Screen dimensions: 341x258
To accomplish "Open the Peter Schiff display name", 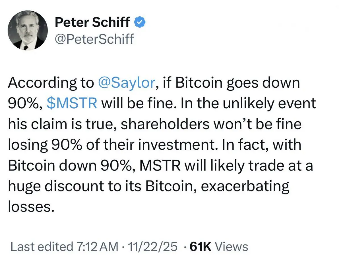I will point(92,22).
